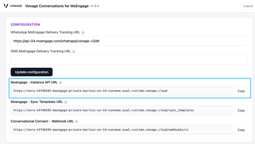Screen dimensions: 255x144
Task: Focus the empty SMS Delivery Tracking URL field
Action: point(129,60)
